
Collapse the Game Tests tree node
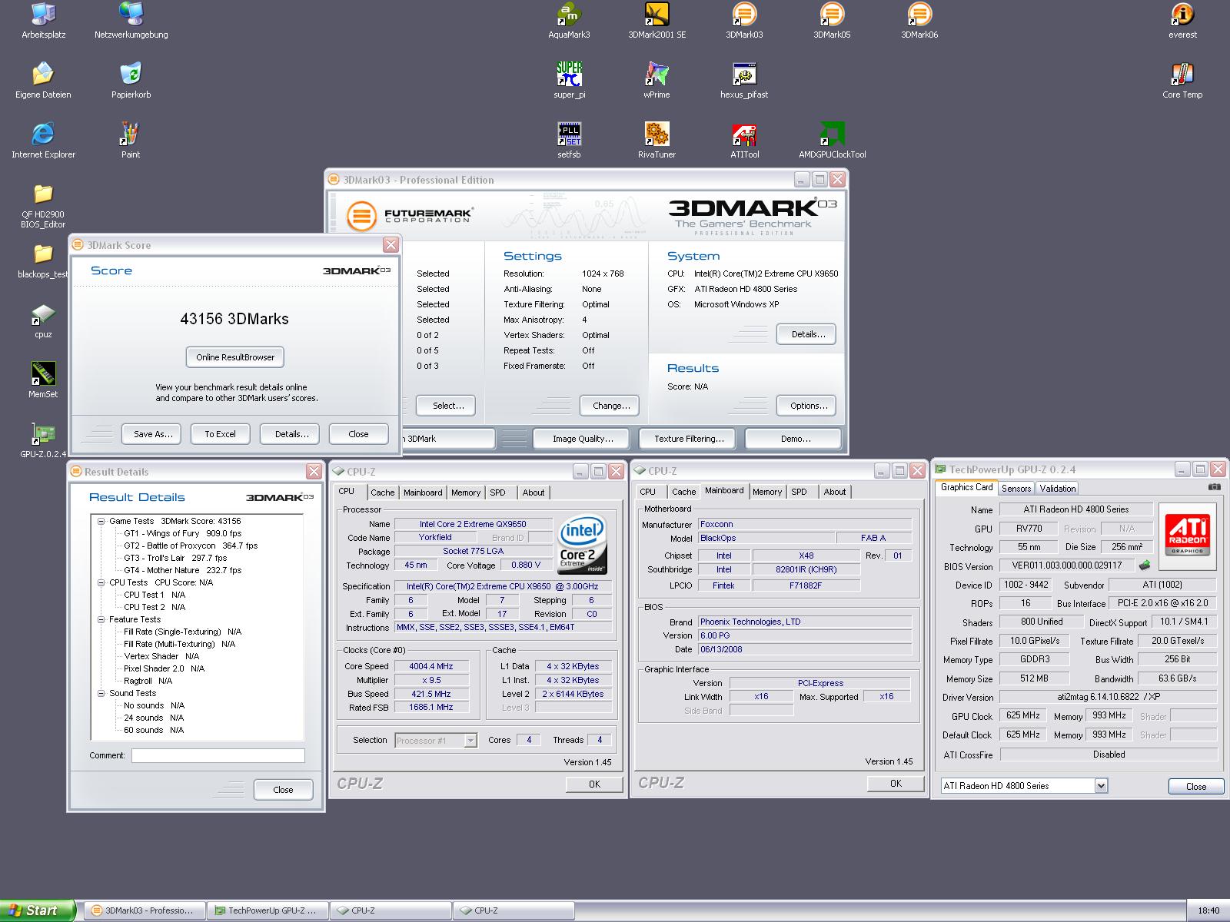[101, 521]
